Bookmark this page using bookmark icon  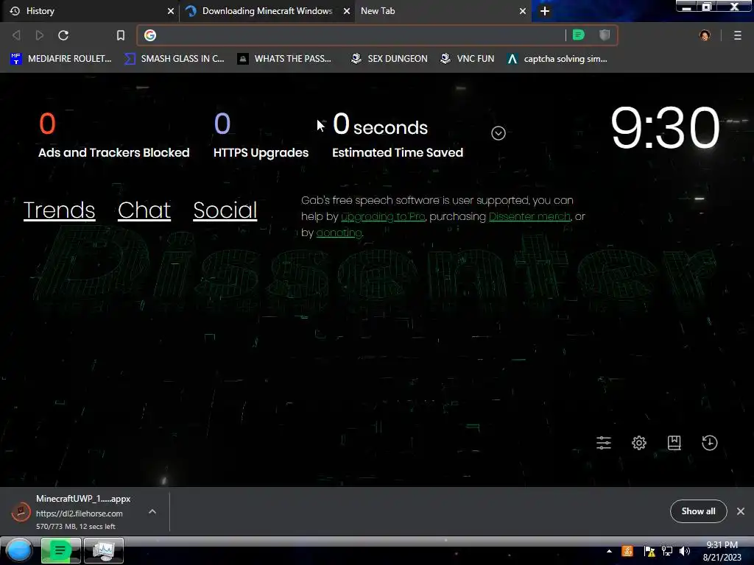tap(121, 35)
